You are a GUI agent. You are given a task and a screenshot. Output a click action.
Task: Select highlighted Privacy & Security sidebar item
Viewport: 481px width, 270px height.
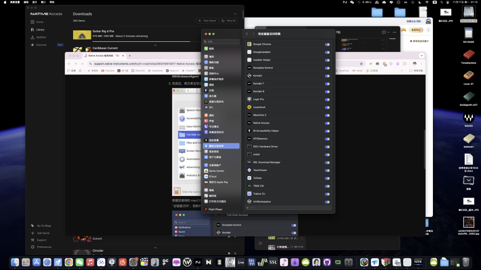[221, 146]
